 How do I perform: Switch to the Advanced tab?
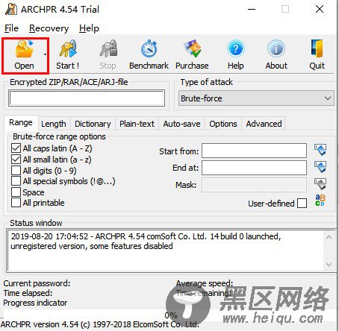264,124
